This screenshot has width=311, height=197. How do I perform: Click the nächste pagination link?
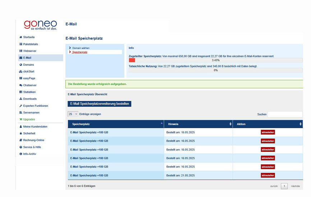(x=296, y=186)
